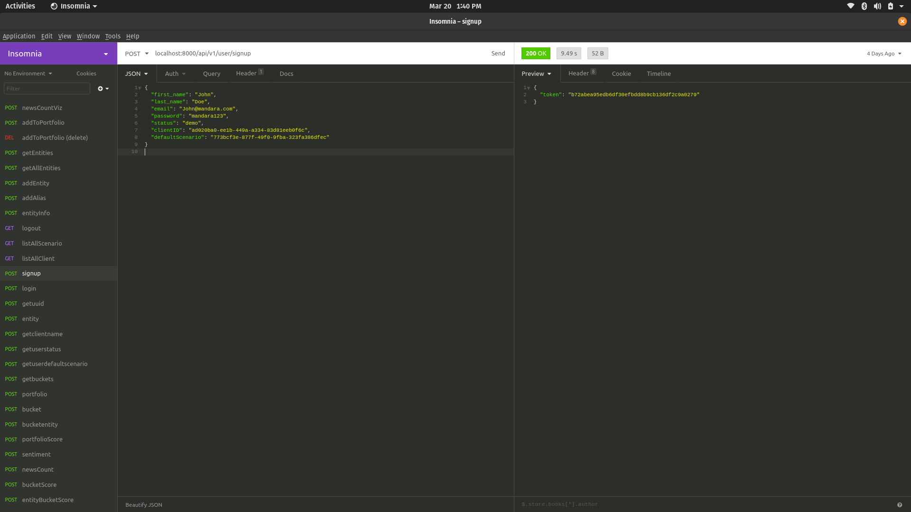Screen dimensions: 911x512
Task: Expand the JSON body type dropdown
Action: pyautogui.click(x=137, y=73)
